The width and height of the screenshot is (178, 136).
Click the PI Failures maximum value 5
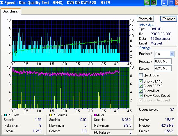coord(86,126)
